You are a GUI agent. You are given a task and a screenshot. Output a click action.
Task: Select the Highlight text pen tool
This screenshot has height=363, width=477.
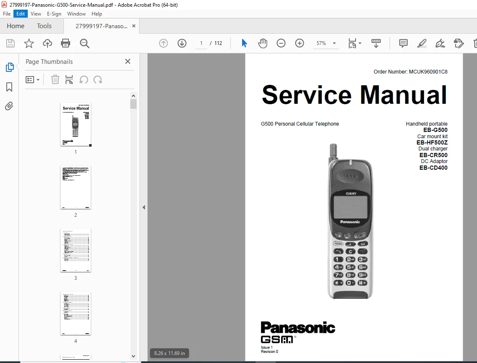[422, 43]
